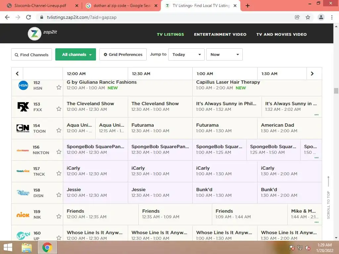Show later times with right arrow
339x254 pixels.
point(312,74)
